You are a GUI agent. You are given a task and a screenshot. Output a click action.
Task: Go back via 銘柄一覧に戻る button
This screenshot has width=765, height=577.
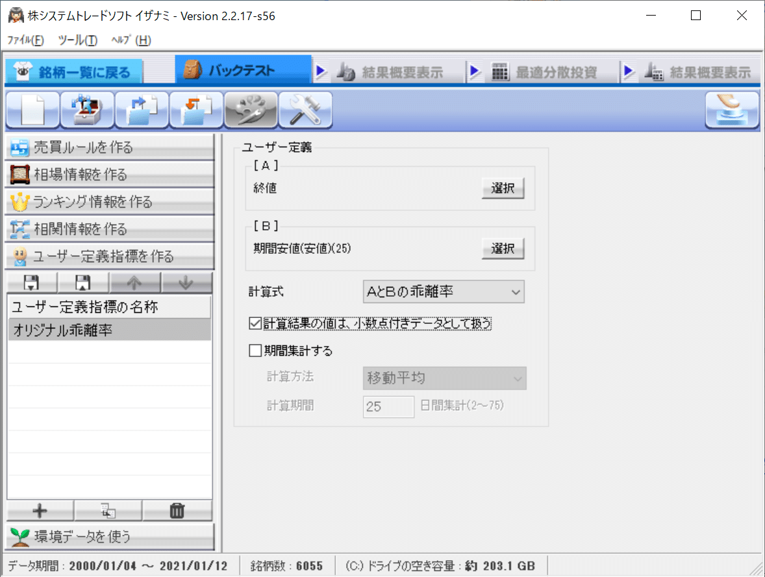(x=74, y=72)
